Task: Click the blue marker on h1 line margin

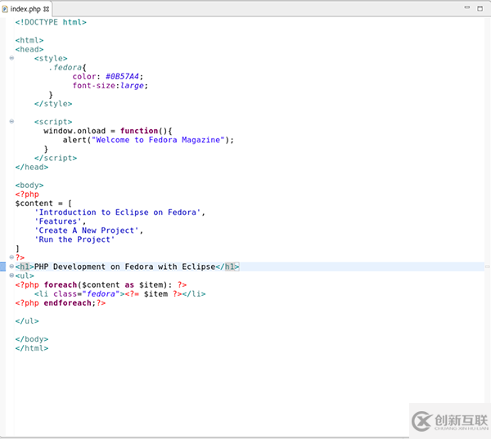Action: point(2,267)
